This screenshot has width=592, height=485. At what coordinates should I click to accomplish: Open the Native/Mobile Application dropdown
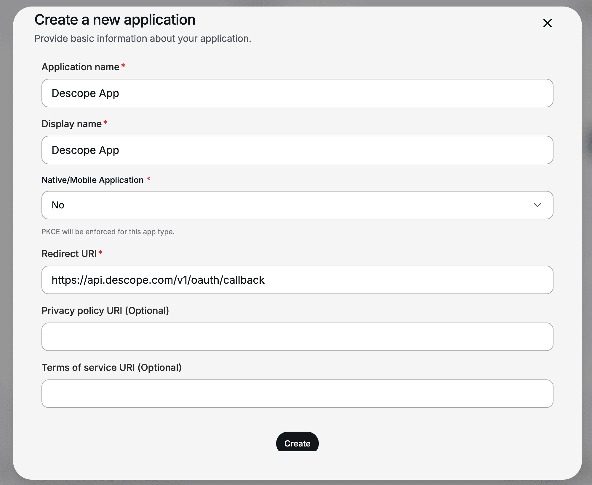pos(297,205)
